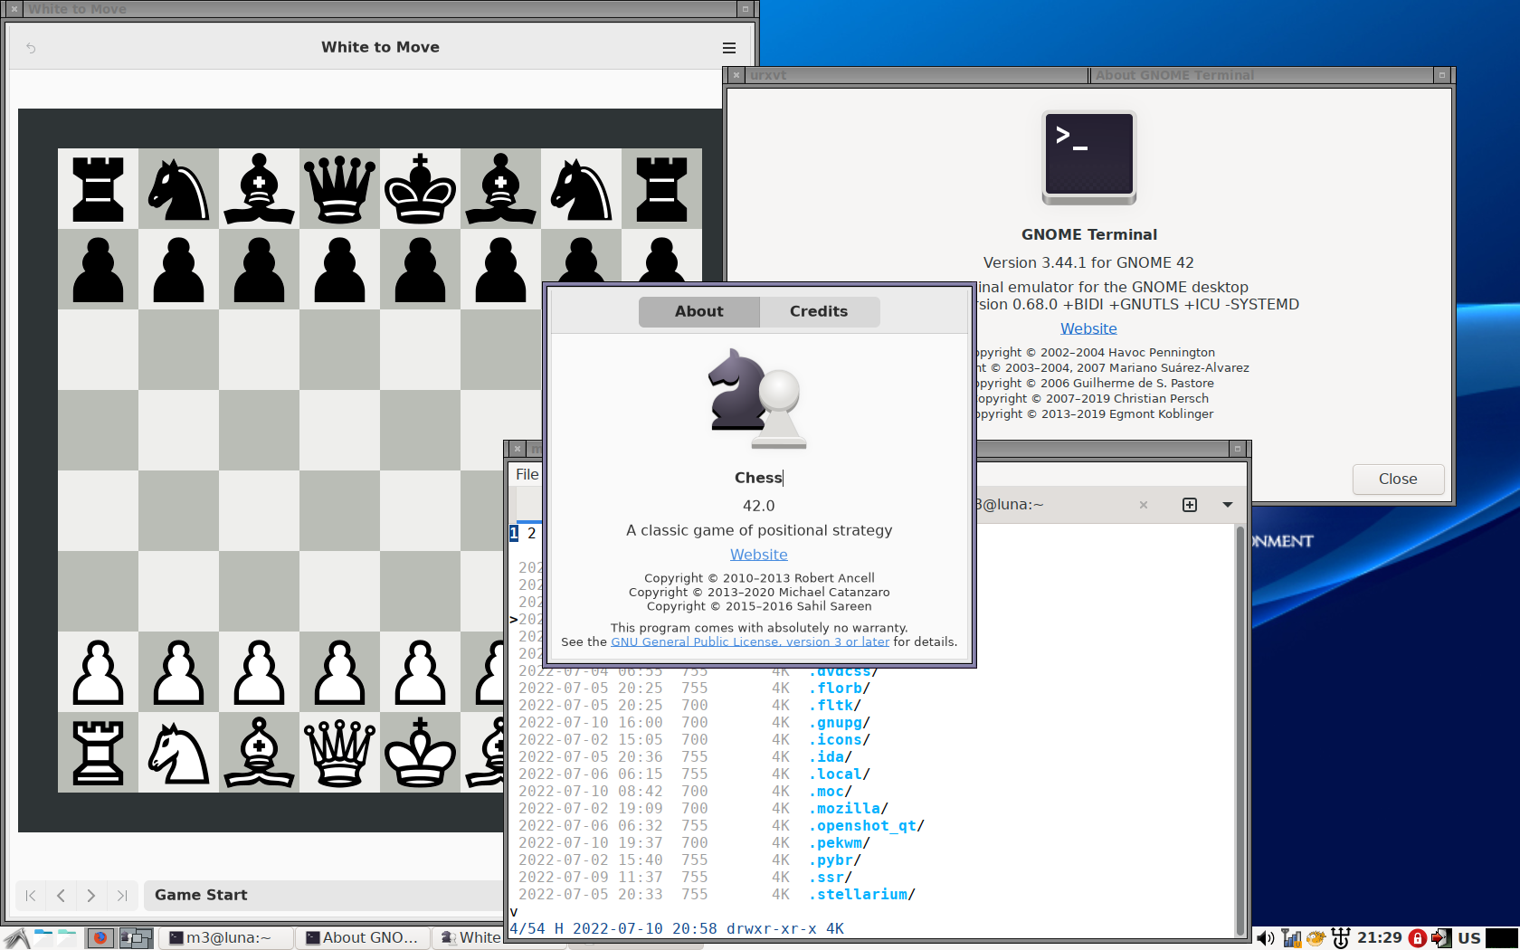1520x950 pixels.
Task: Open the GNU General Public License link
Action: click(x=750, y=642)
